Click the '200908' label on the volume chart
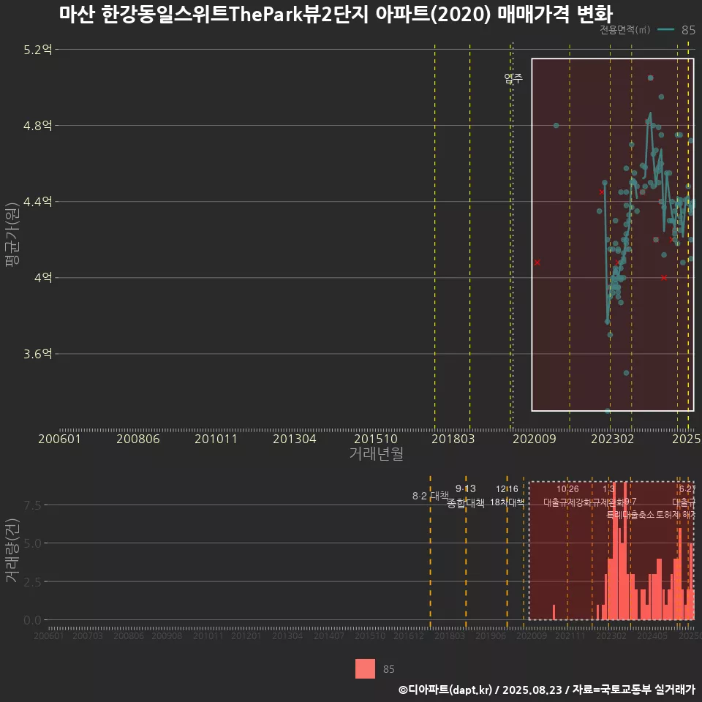 click(x=167, y=635)
